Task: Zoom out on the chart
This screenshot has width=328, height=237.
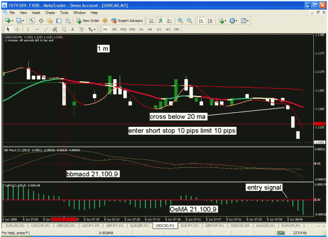Action: [189, 20]
